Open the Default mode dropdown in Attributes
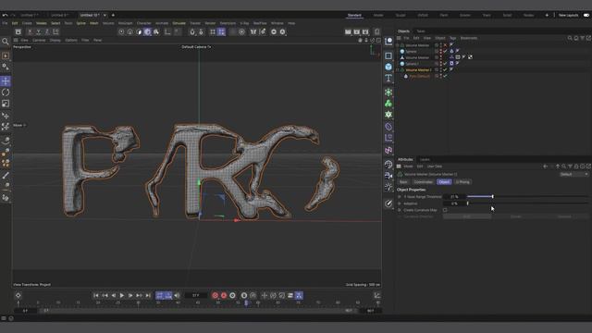This screenshot has height=333, width=592. pyautogui.click(x=573, y=175)
